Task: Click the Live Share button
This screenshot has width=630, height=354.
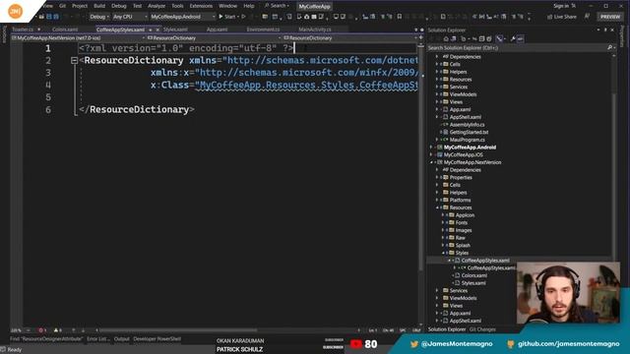Action: pyautogui.click(x=562, y=17)
